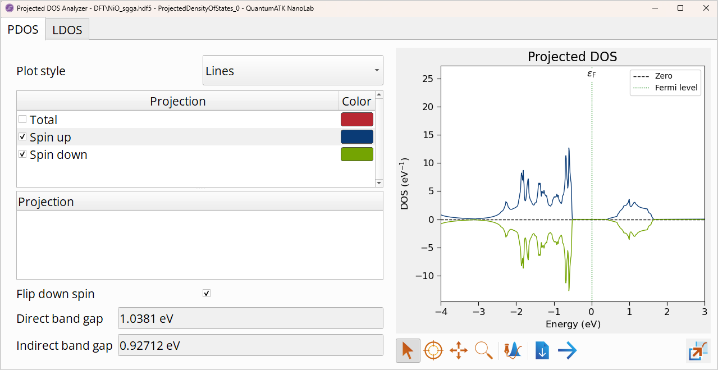Click the Direct band gap value field
Screen dimensions: 718x370
250,319
